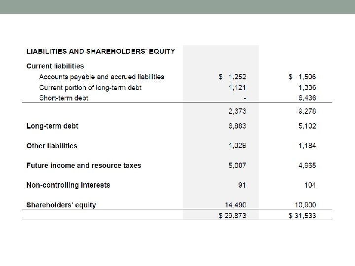This screenshot has width=355, height=266.
Task: Select the Long-term debt row label
Action: [52, 126]
